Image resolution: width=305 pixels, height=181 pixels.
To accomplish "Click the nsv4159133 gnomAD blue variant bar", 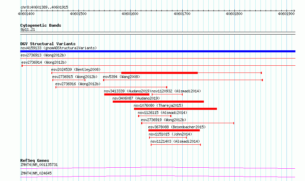I will (158, 51).
